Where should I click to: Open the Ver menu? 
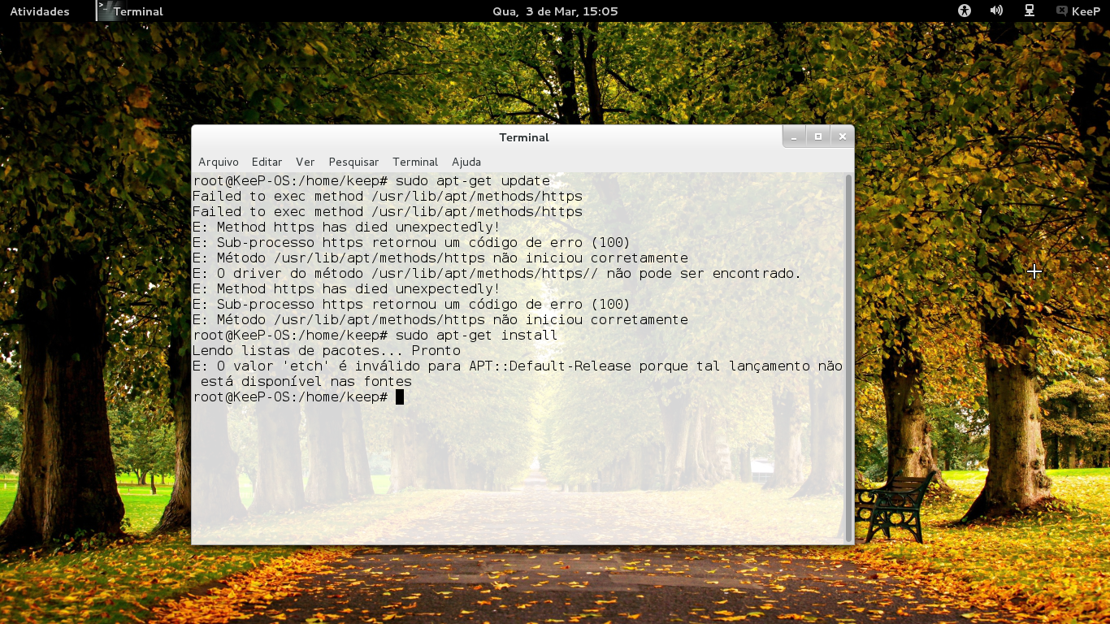(305, 162)
